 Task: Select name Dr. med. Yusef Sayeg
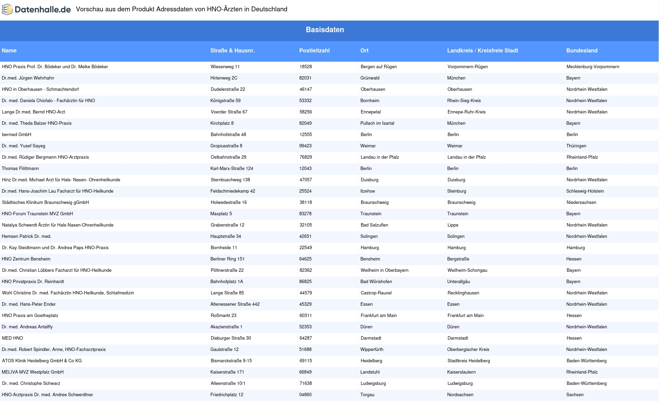click(23, 146)
